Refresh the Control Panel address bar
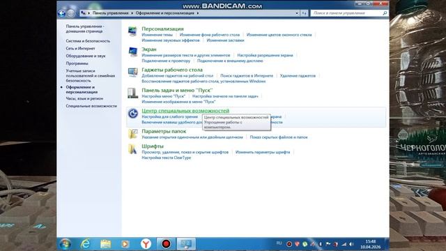Viewport: 446px width, 251px height. (x=304, y=13)
